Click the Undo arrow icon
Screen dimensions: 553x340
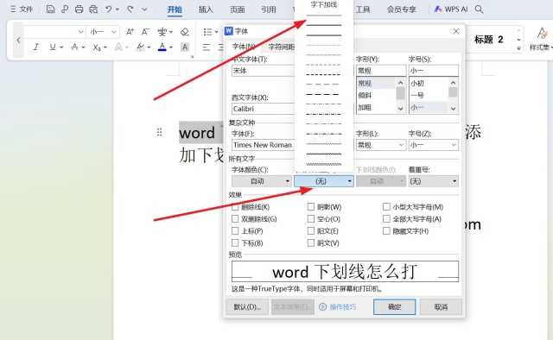[109, 9]
